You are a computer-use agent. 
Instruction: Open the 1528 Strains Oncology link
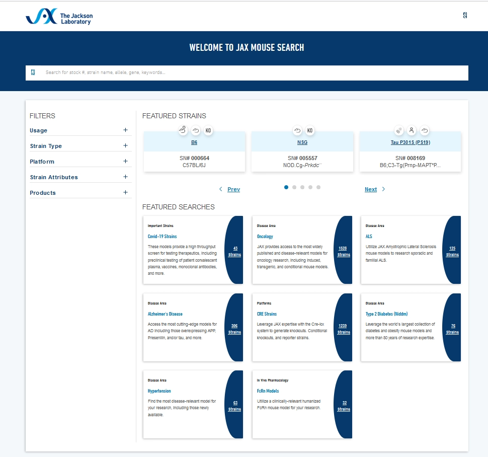tap(344, 251)
